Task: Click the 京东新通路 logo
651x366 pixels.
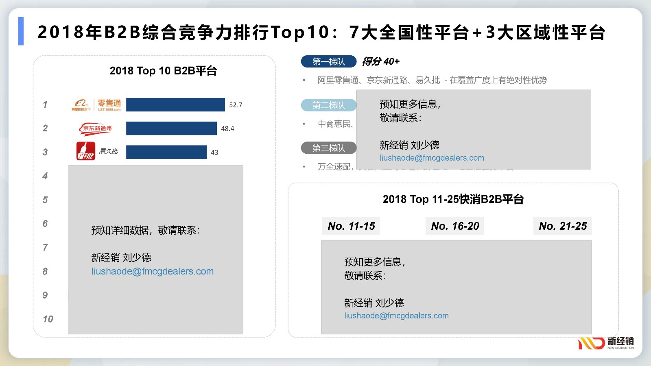Action: (x=96, y=129)
